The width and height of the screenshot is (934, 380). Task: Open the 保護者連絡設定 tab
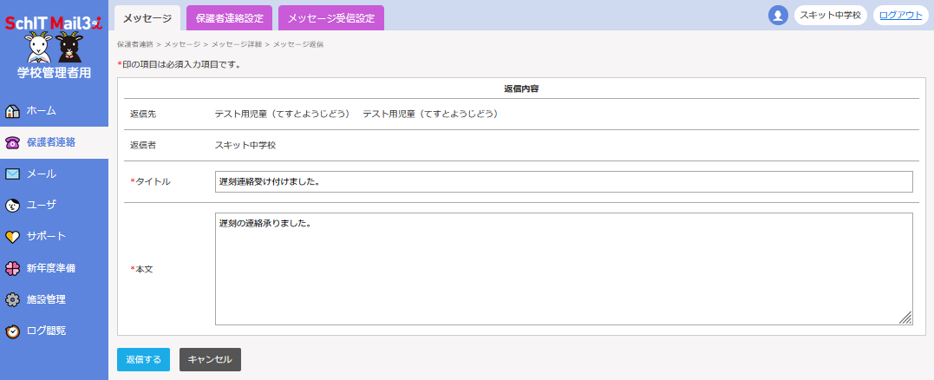pos(229,17)
